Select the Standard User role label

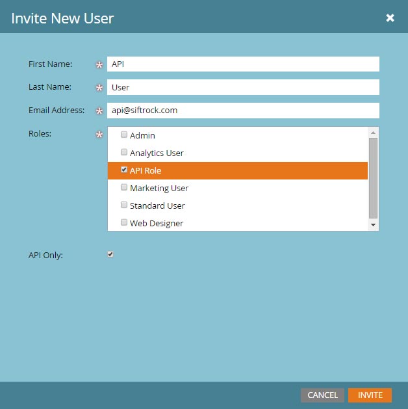157,206
